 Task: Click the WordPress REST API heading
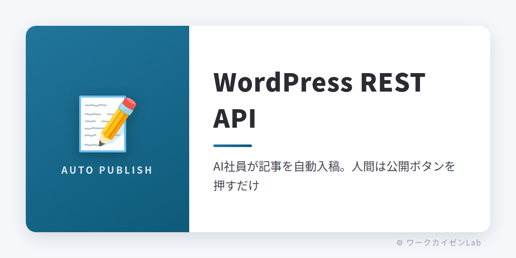(319, 100)
